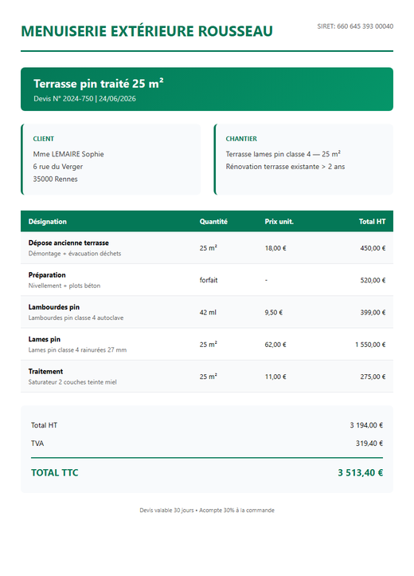Click the forfait quantity in Préparation row

(x=209, y=280)
